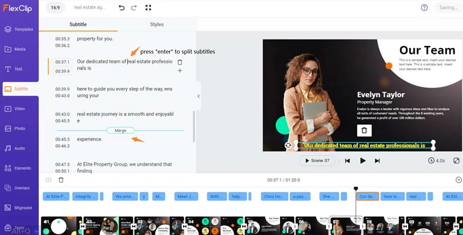
Task: Click the trash icon on the video preview
Action: (x=364, y=130)
